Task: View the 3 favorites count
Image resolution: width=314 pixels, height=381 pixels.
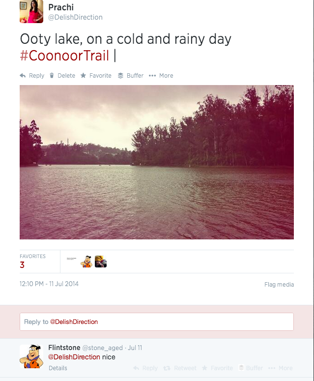Action: click(22, 265)
